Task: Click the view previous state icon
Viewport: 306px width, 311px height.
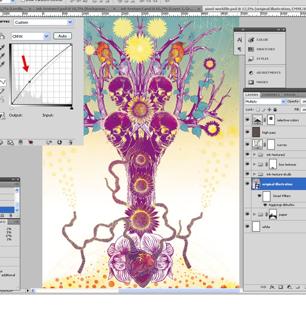Action: 49,142
